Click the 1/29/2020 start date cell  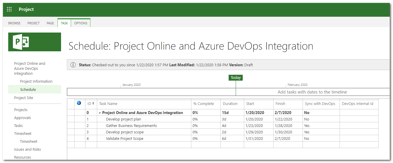click(259, 132)
